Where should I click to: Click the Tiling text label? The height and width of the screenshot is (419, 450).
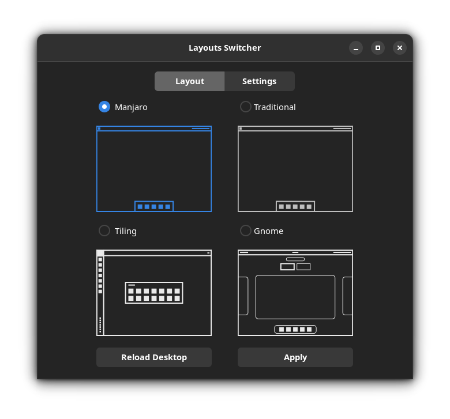click(126, 231)
